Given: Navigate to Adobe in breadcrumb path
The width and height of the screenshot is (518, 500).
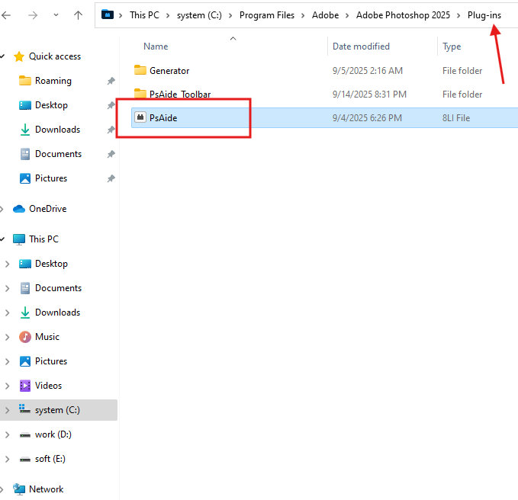Looking at the screenshot, I should pyautogui.click(x=325, y=14).
